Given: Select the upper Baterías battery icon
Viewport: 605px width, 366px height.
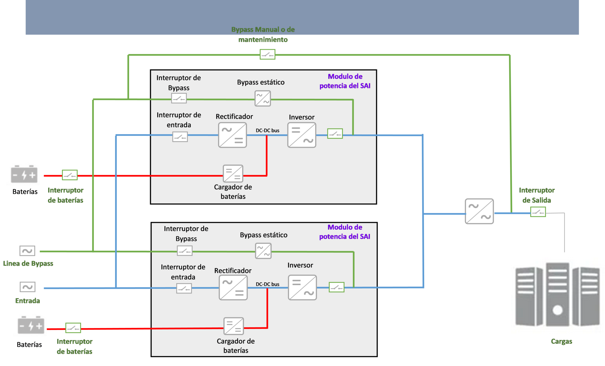Looking at the screenshot, I should click(x=24, y=174).
